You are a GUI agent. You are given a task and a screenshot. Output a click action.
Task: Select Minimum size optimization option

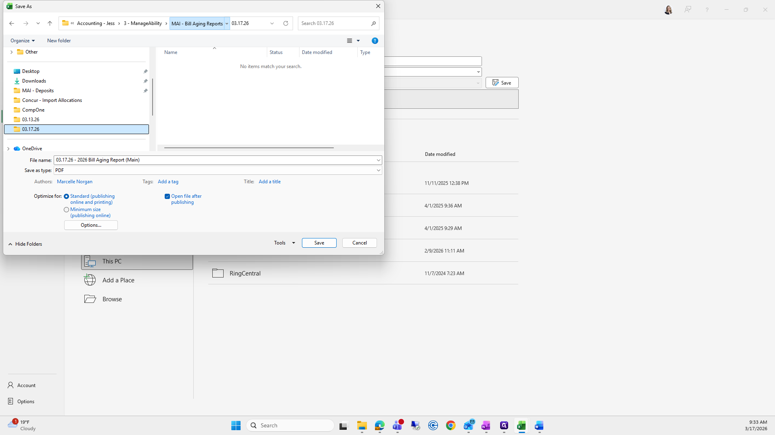(x=67, y=210)
